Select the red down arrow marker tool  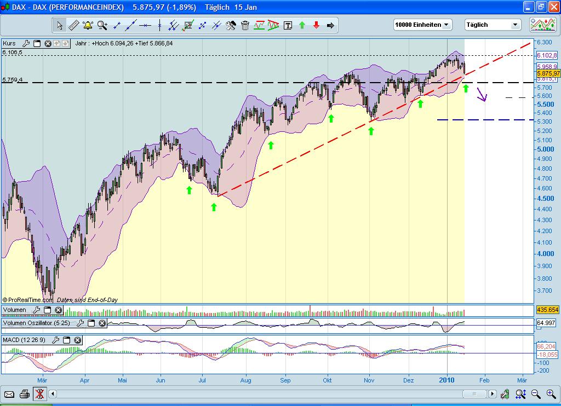click(316, 25)
